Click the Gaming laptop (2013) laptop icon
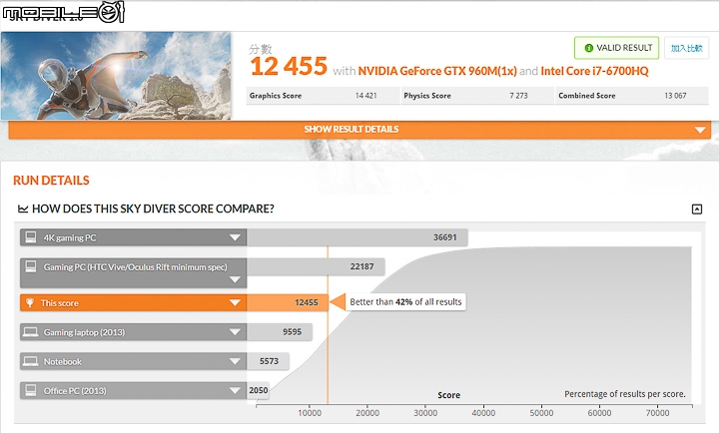 pos(31,332)
